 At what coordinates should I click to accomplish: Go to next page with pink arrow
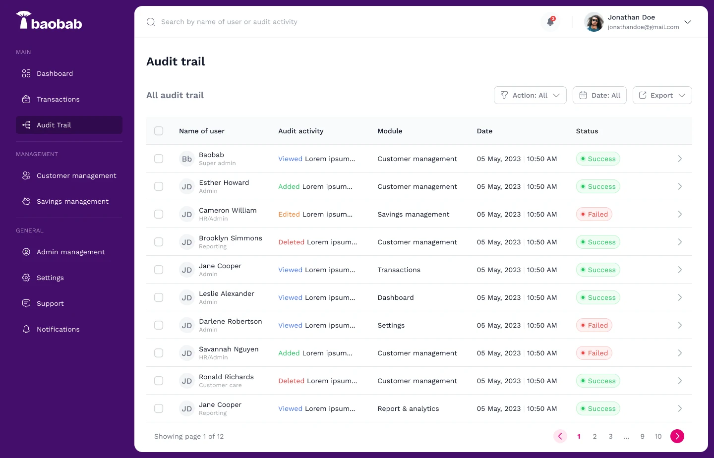coord(677,436)
